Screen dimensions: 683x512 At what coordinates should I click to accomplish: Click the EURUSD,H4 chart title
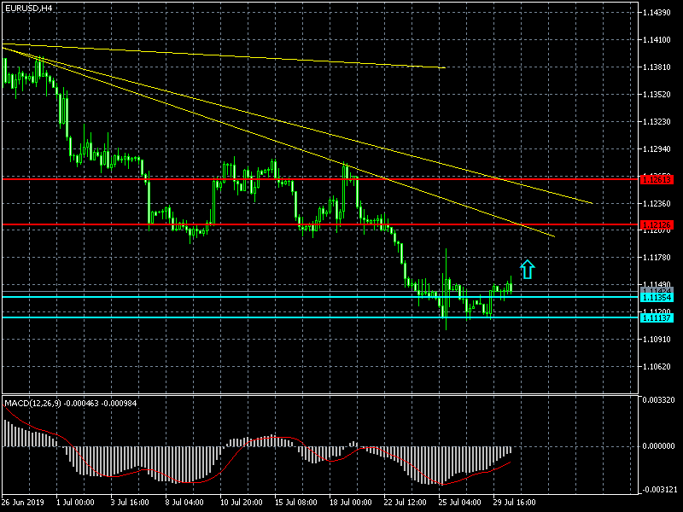pos(29,9)
